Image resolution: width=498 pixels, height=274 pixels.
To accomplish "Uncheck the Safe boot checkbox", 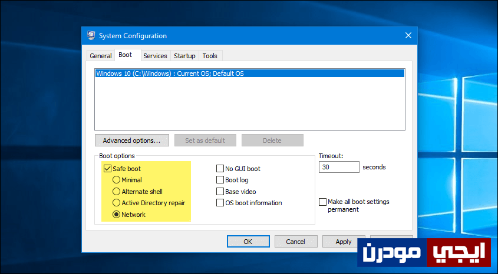I will 107,169.
